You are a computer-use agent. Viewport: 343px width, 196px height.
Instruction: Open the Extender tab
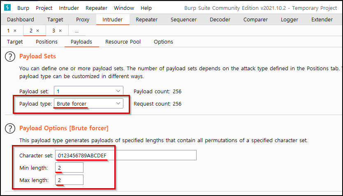322,20
